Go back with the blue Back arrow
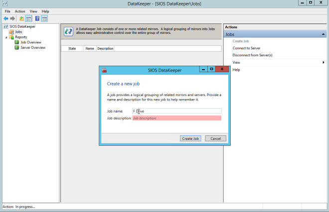The image size is (329, 212). pyautogui.click(x=6, y=18)
